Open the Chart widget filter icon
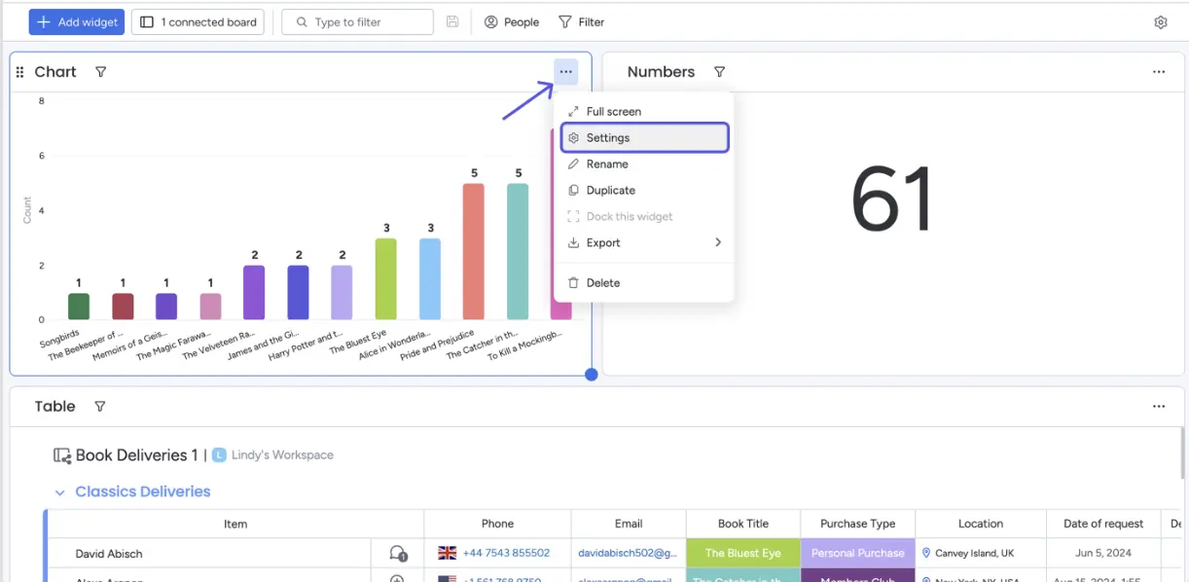Viewport: 1189px width, 582px height. pos(101,72)
